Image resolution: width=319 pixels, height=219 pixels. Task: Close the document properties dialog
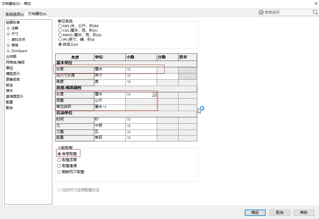click(316, 3)
